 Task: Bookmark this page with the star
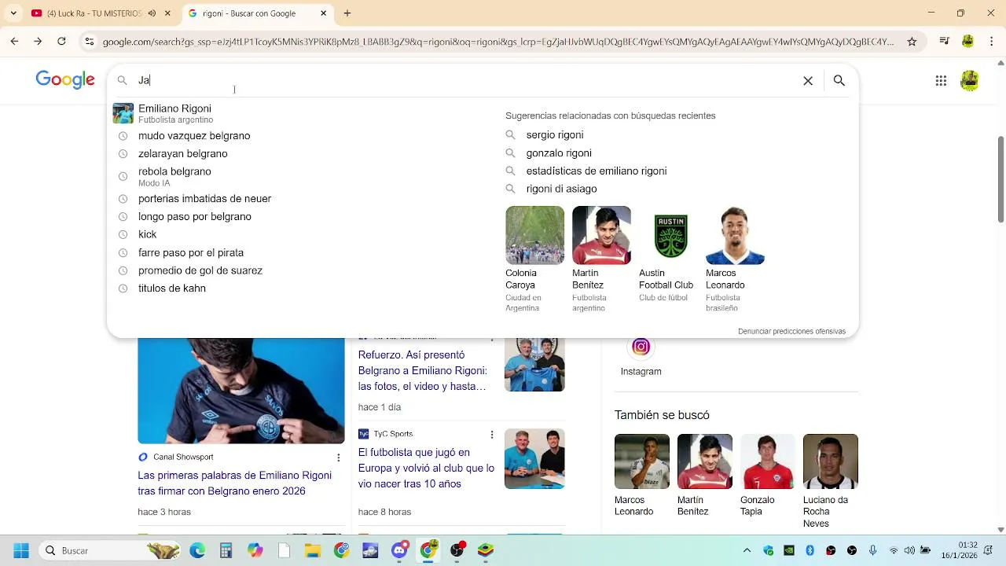912,42
